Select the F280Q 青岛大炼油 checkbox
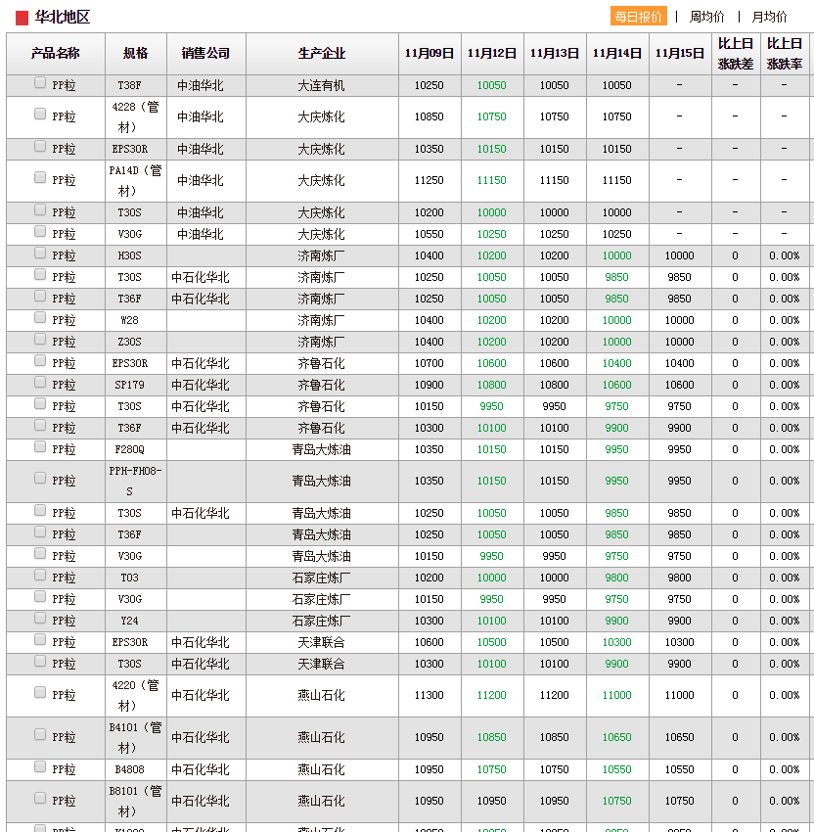 (x=40, y=447)
